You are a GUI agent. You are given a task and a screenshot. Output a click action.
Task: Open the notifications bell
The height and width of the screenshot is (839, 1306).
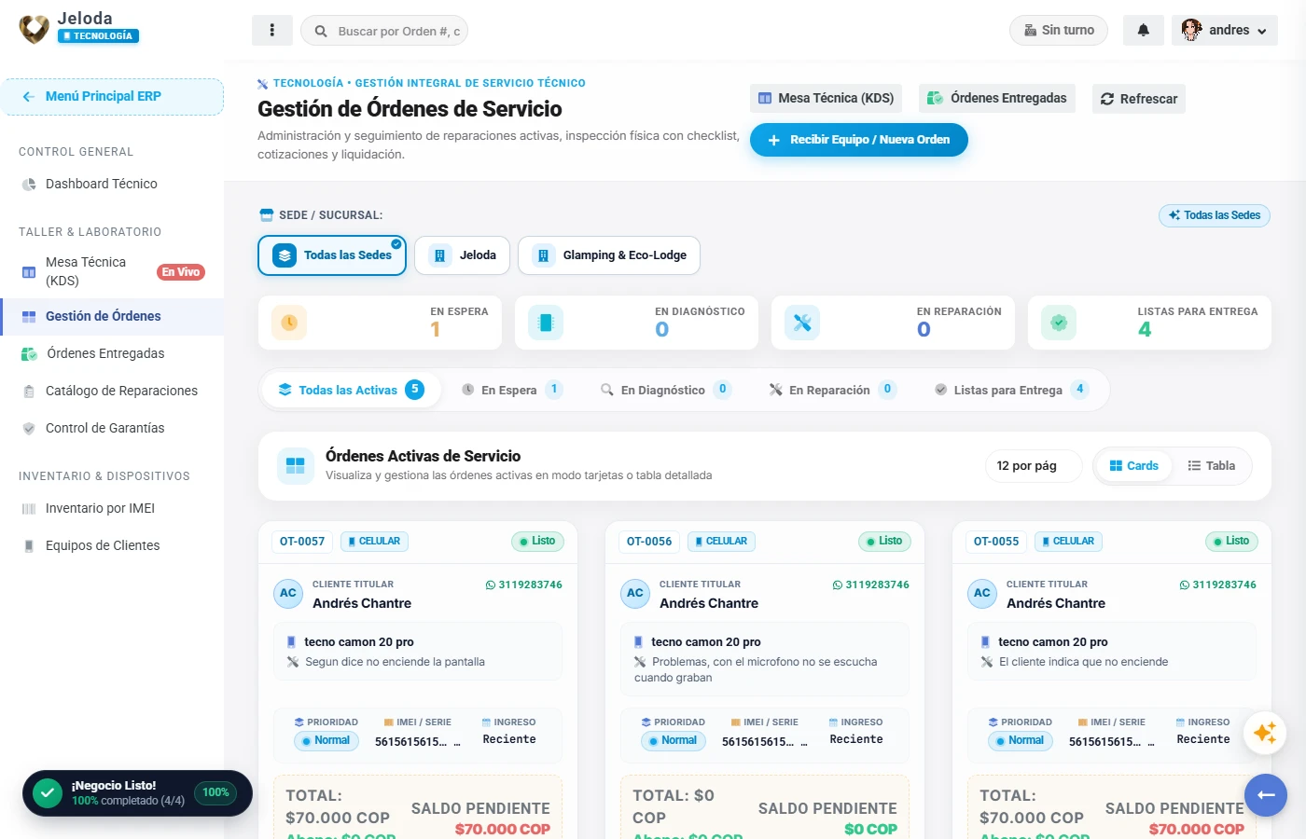pyautogui.click(x=1144, y=31)
